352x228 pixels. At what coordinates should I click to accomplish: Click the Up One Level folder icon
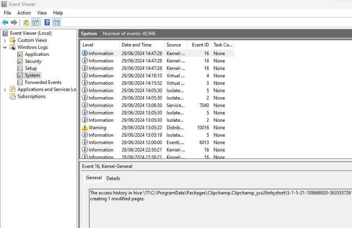[26, 22]
